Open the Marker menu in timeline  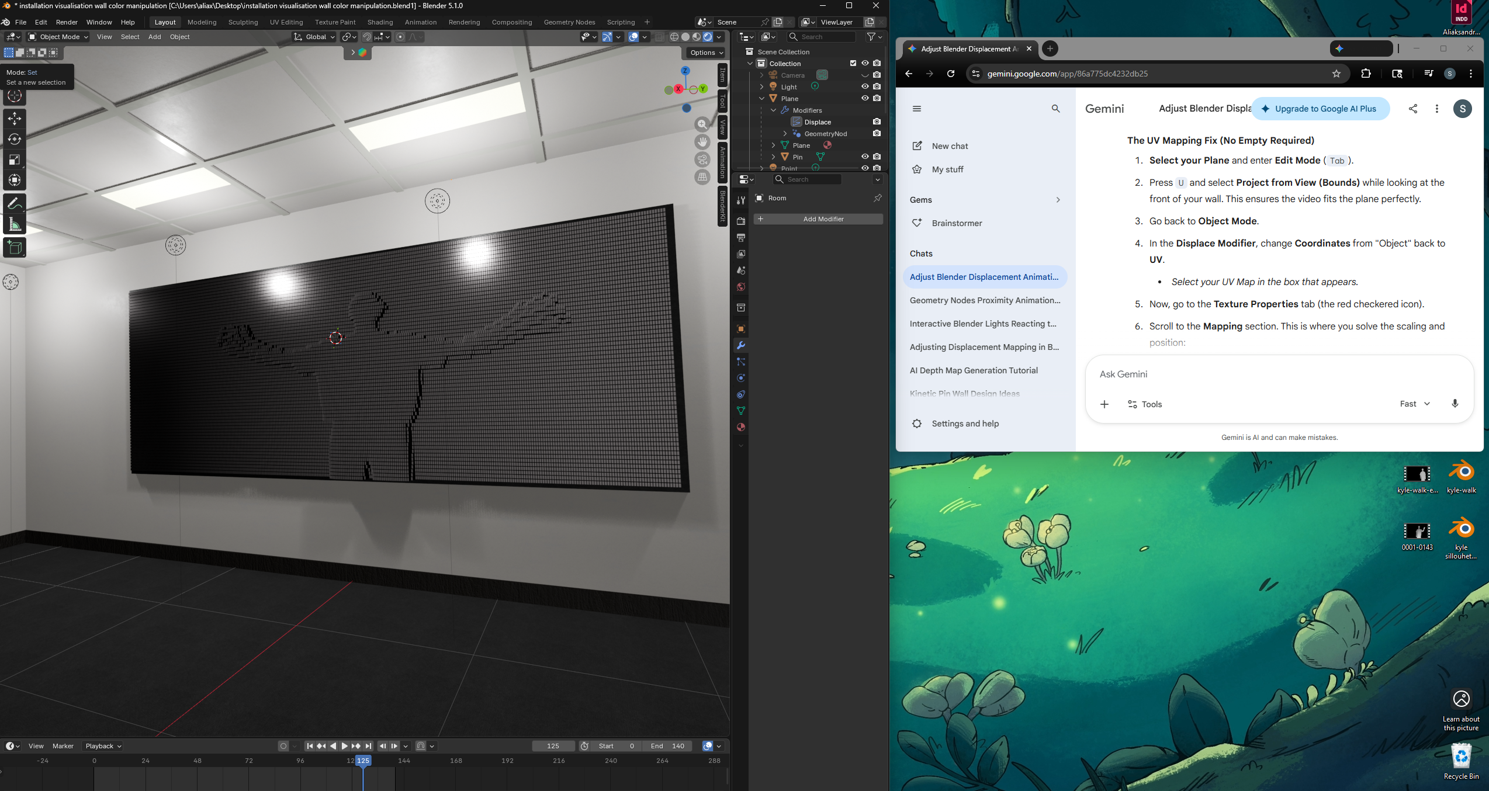click(63, 746)
